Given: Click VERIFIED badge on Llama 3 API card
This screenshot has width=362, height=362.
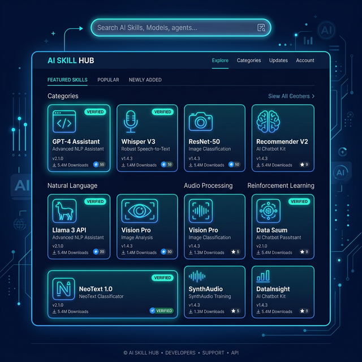Looking at the screenshot, I should click(x=95, y=201).
